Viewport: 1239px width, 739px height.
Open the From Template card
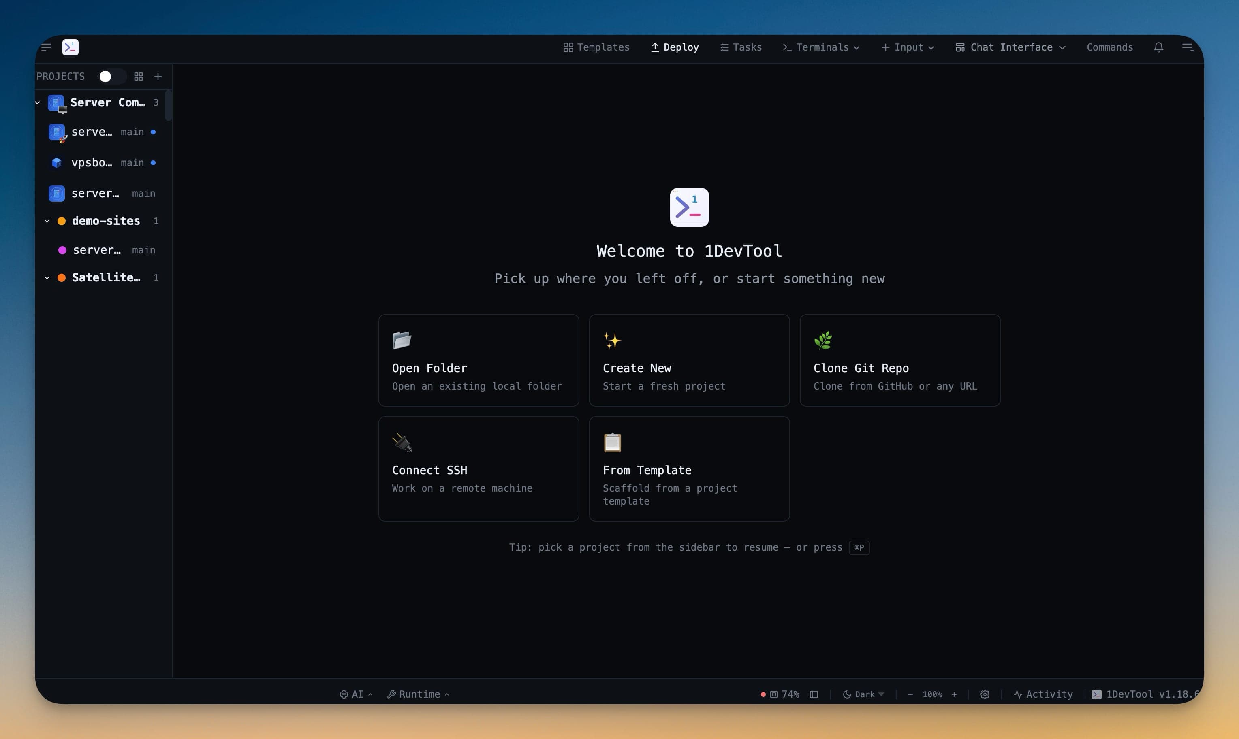pos(689,469)
